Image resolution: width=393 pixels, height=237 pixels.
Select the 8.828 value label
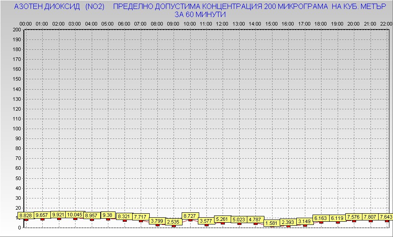[x=26, y=216]
